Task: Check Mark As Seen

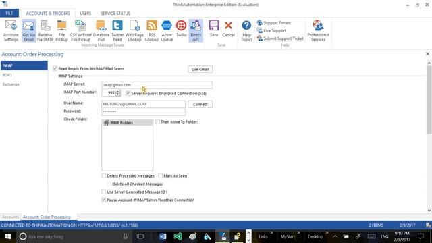Action: [161, 175]
